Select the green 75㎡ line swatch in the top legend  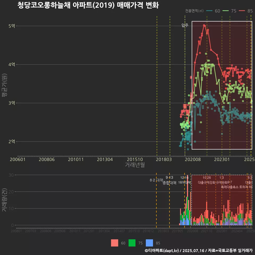point(226,11)
